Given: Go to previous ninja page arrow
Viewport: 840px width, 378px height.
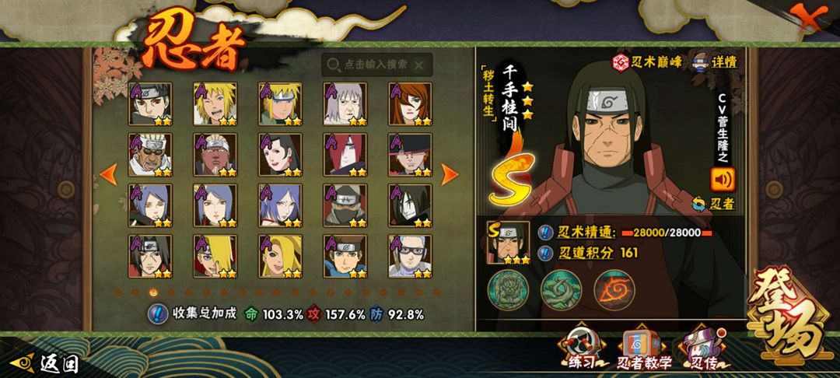Looking at the screenshot, I should (108, 174).
